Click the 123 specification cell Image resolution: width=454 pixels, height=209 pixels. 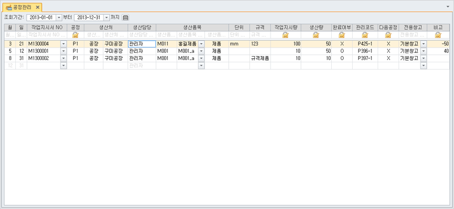pos(260,44)
